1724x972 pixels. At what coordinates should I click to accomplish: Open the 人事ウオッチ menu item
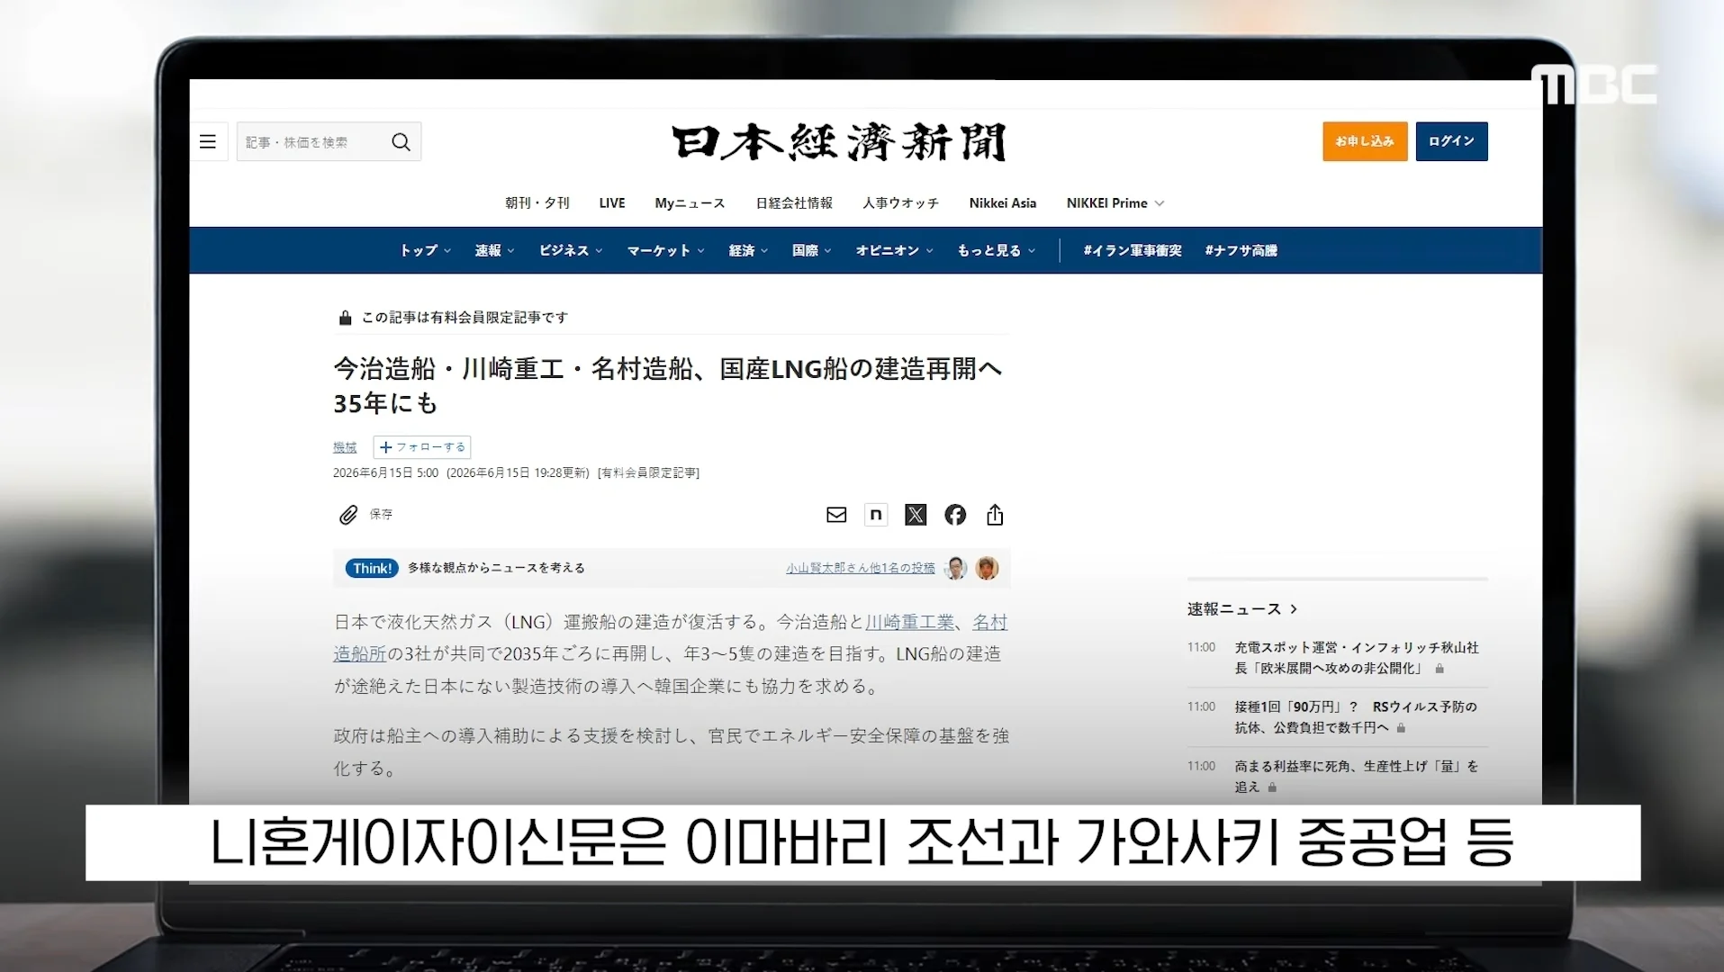tap(900, 203)
